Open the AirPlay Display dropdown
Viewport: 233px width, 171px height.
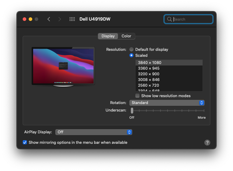93,132
